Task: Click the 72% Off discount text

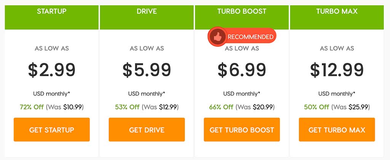Action: [x=32, y=107]
